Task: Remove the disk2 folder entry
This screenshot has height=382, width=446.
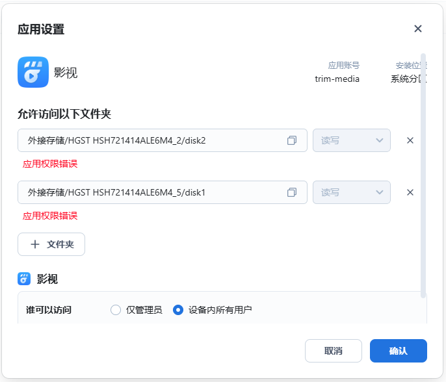Action: click(x=410, y=140)
